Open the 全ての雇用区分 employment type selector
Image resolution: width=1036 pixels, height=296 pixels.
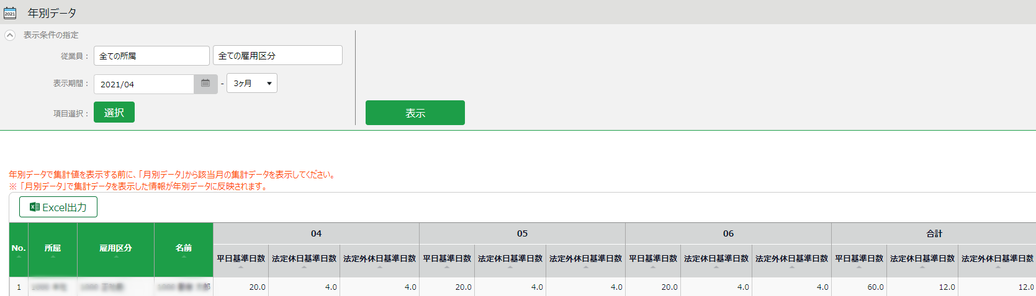pyautogui.click(x=277, y=55)
